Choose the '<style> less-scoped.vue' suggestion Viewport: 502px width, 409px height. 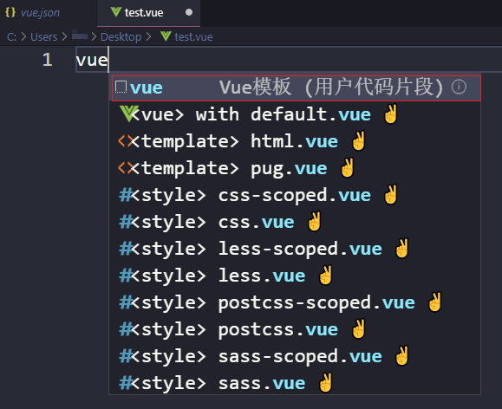(295, 249)
